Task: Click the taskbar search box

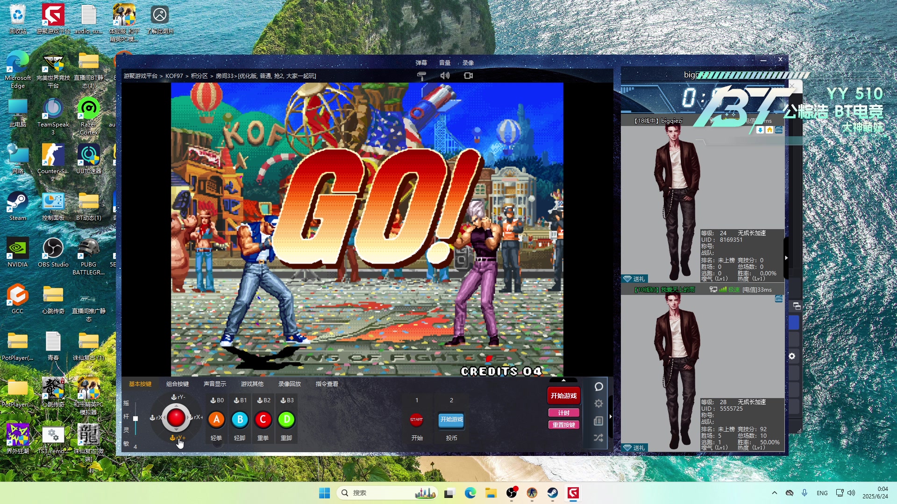Action: tap(387, 493)
